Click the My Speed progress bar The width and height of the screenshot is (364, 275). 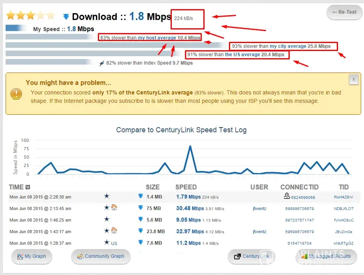(x=16, y=28)
